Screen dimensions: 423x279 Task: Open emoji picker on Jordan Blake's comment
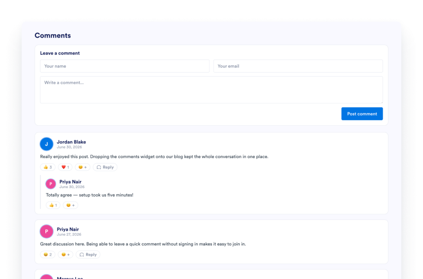coord(83,167)
